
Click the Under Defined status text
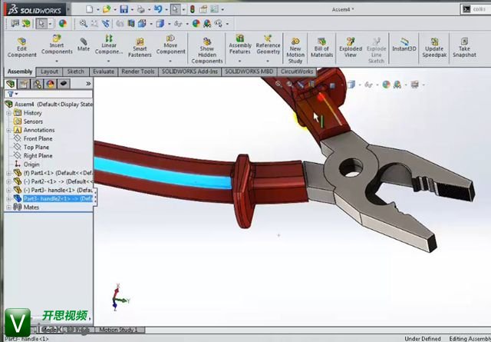click(422, 339)
